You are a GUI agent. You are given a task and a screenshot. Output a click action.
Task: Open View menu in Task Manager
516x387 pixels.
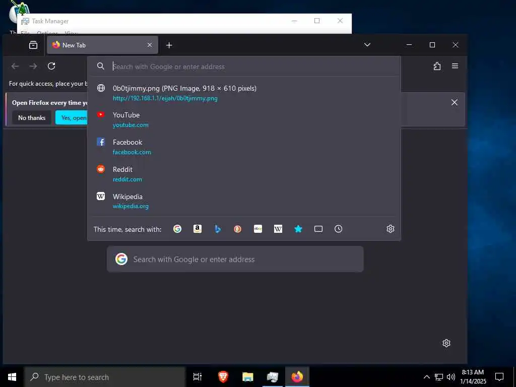tap(71, 33)
